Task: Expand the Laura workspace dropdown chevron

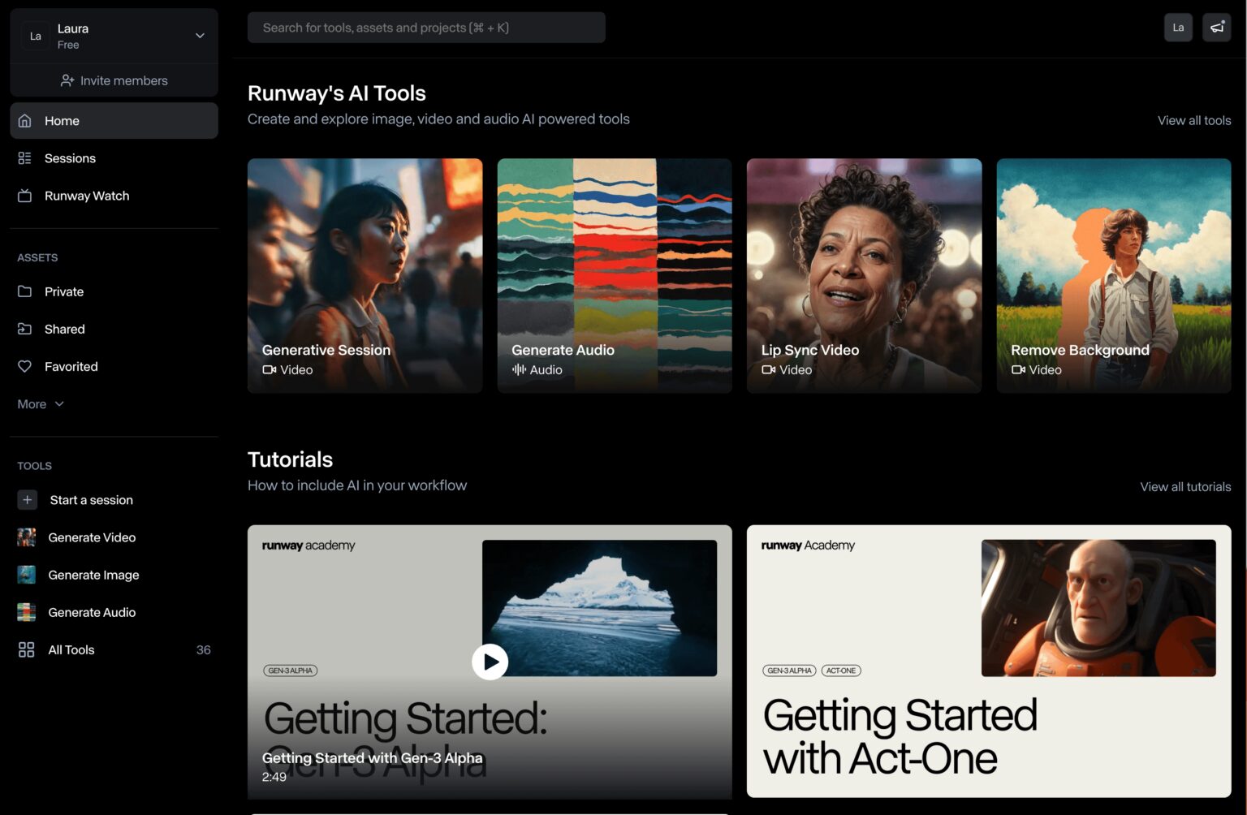Action: 200,36
